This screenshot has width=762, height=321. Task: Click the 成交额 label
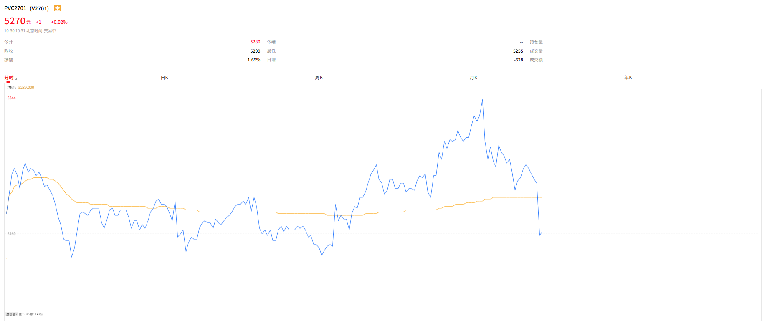tap(536, 60)
